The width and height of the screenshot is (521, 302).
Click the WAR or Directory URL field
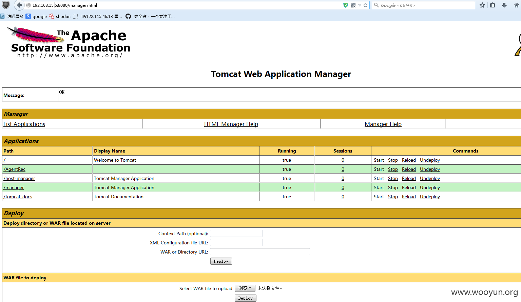coord(260,251)
